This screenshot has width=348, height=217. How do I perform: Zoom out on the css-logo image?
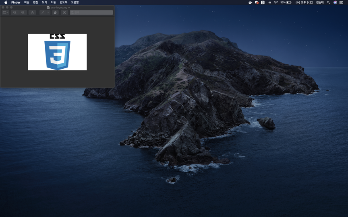point(14,12)
